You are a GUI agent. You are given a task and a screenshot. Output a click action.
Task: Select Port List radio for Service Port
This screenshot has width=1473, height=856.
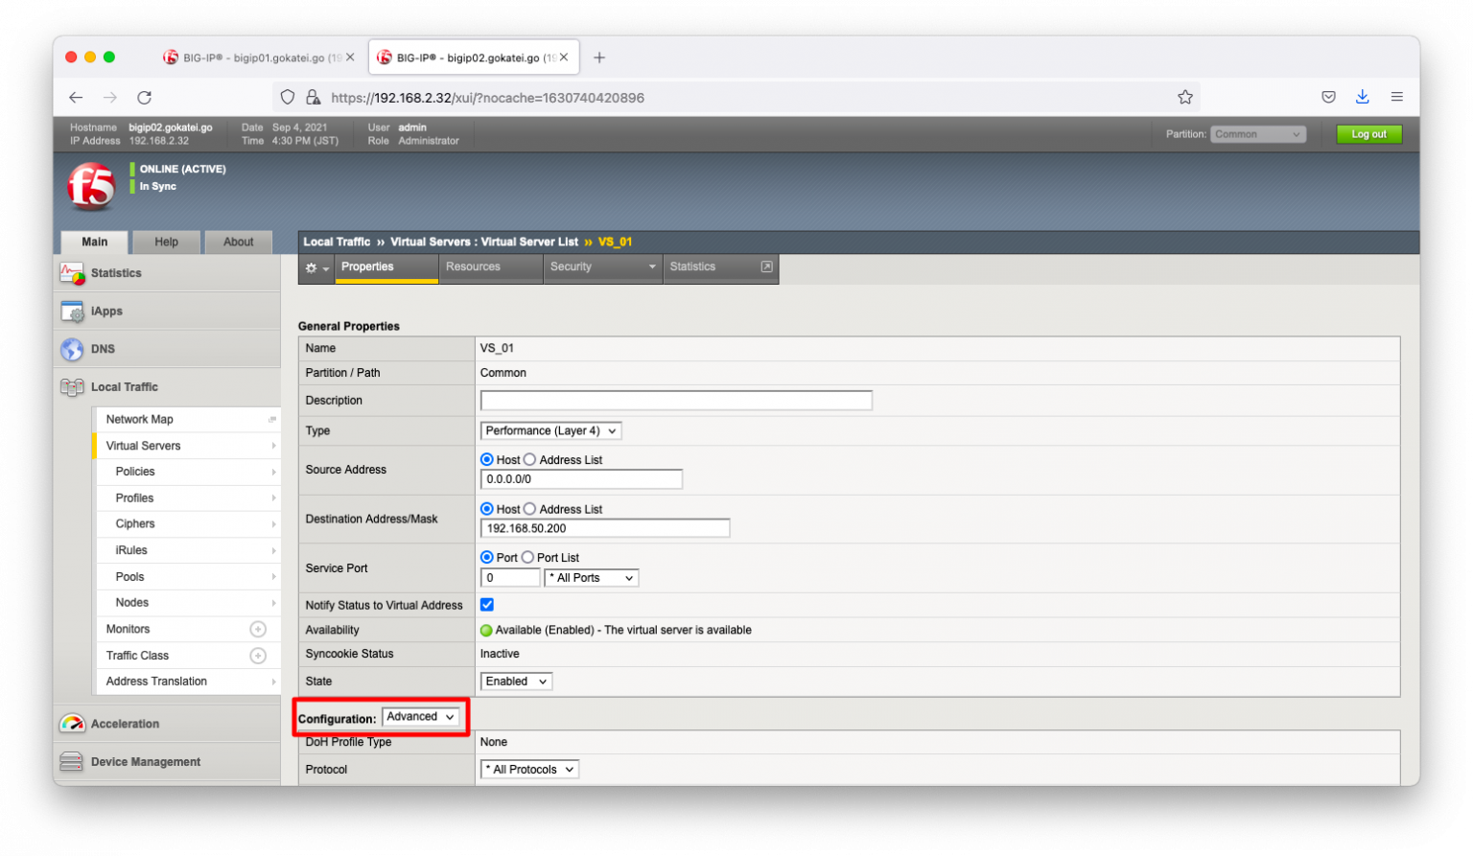click(x=527, y=558)
